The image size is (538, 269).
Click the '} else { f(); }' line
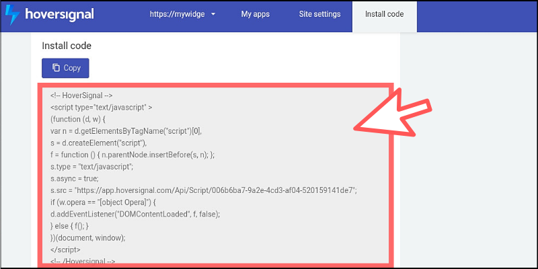(x=70, y=226)
